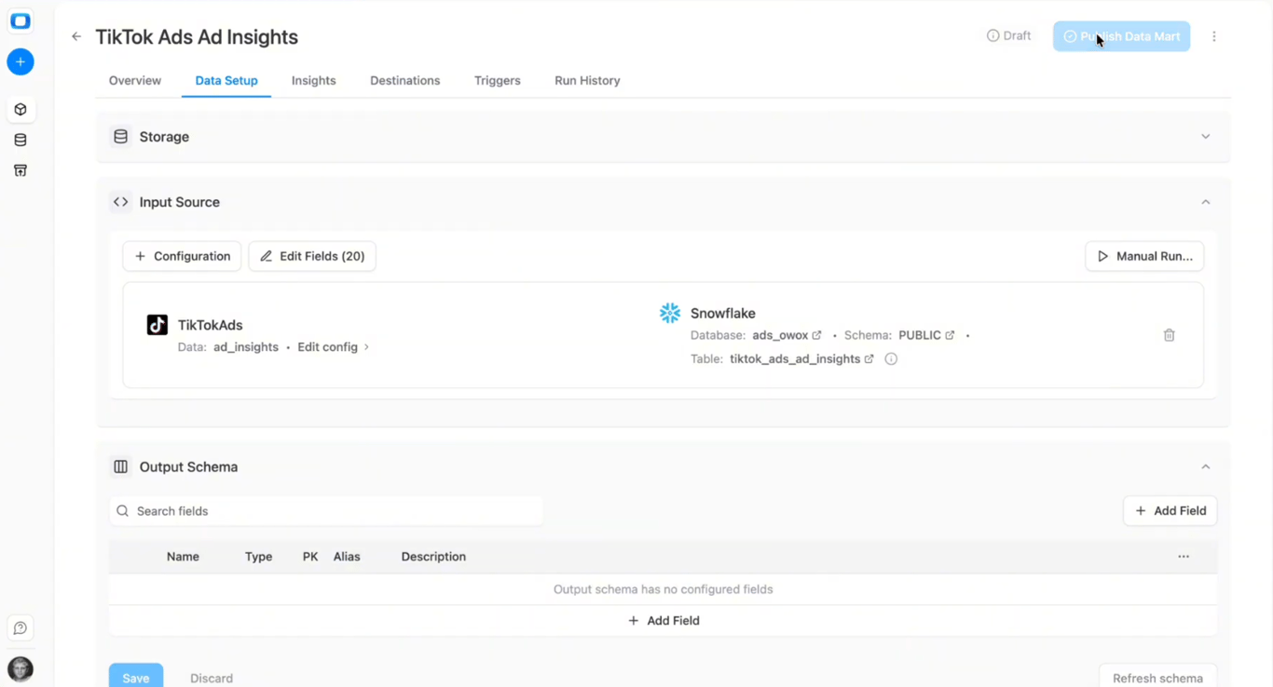Click the TikTokAds logo icon

pos(157,325)
